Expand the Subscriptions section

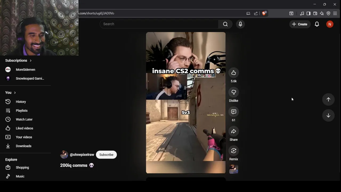coord(18,61)
